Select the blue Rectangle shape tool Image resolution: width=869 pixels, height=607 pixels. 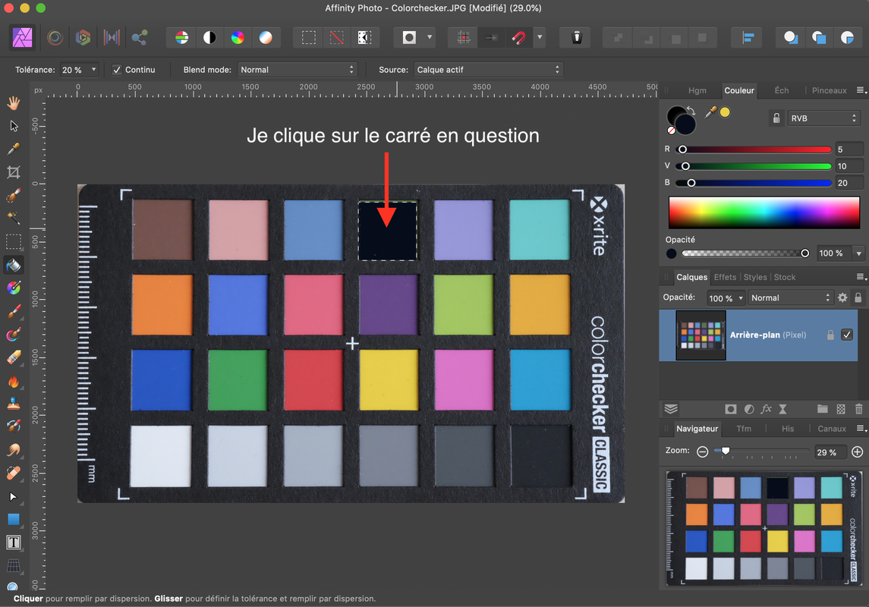pos(14,519)
